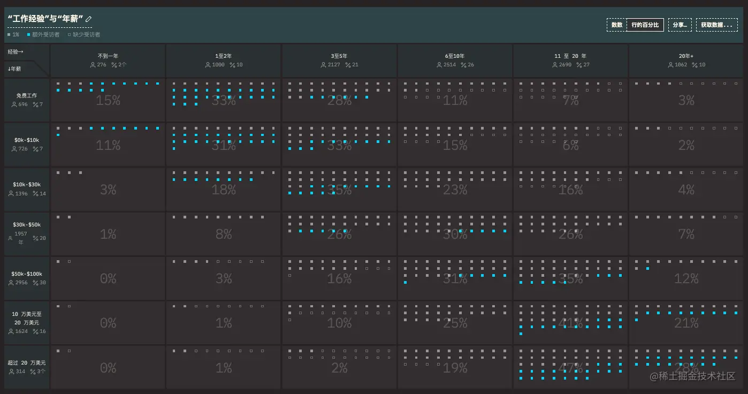Click the respondent icon in the $50k-$100k row header
Screen dimensions: 748x394
[11, 283]
